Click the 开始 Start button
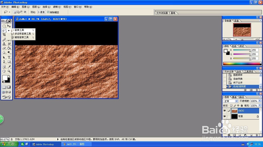263x147 pixels. (9, 144)
